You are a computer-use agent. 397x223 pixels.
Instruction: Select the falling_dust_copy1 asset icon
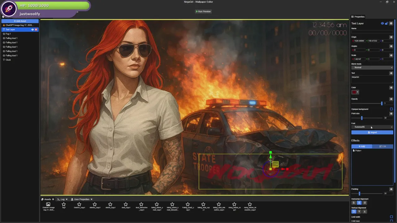203,204
